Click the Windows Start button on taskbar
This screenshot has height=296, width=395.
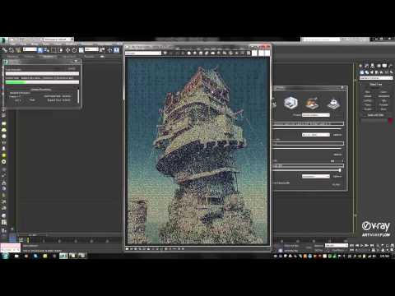(x=5, y=256)
